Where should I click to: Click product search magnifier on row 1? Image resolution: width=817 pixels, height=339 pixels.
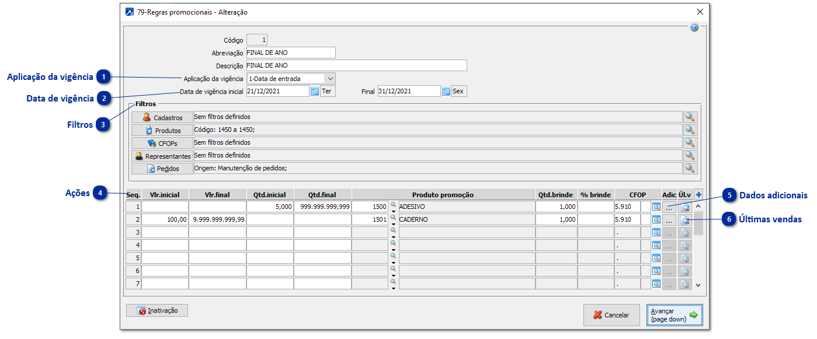pyautogui.click(x=393, y=204)
